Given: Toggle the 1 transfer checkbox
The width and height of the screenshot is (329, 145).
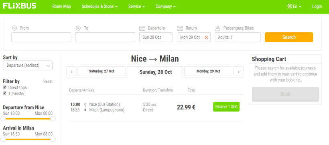Looking at the screenshot, I should (5, 93).
